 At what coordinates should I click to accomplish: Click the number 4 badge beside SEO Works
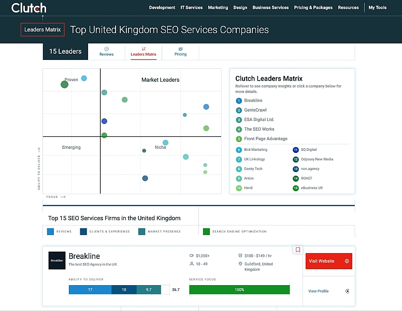[x=239, y=130]
